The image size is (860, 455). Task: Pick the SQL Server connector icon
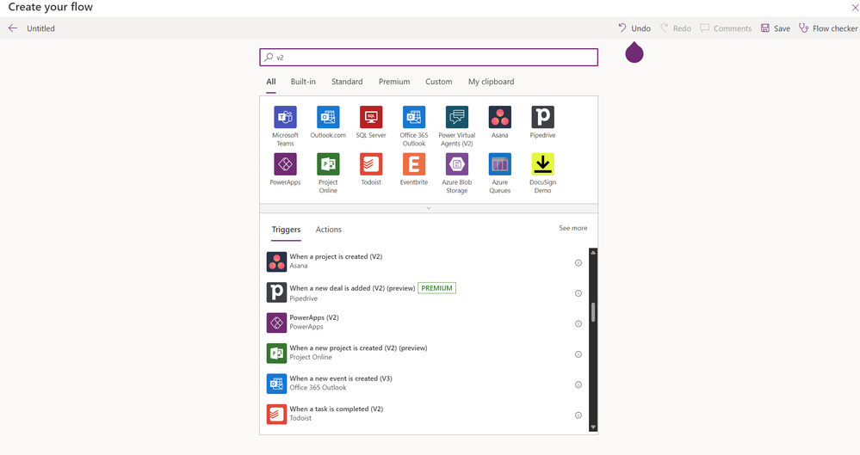(x=371, y=117)
